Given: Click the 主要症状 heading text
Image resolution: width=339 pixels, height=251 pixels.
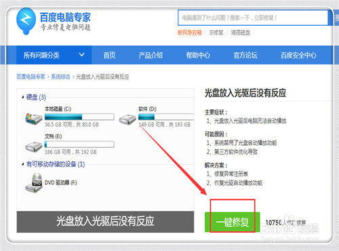Looking at the screenshot, I should (x=216, y=113).
